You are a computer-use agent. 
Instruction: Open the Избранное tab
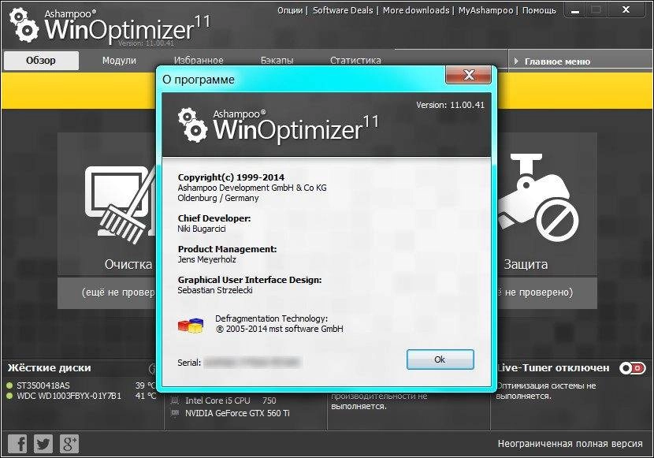[199, 61]
